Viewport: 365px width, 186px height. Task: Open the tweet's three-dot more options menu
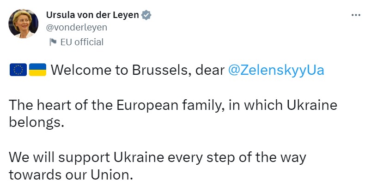355,15
